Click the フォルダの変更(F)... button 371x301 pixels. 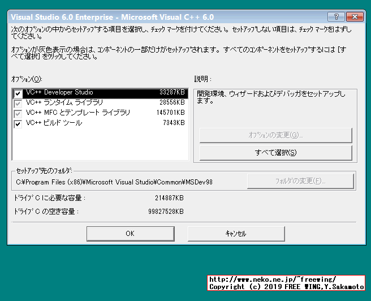[300, 181]
